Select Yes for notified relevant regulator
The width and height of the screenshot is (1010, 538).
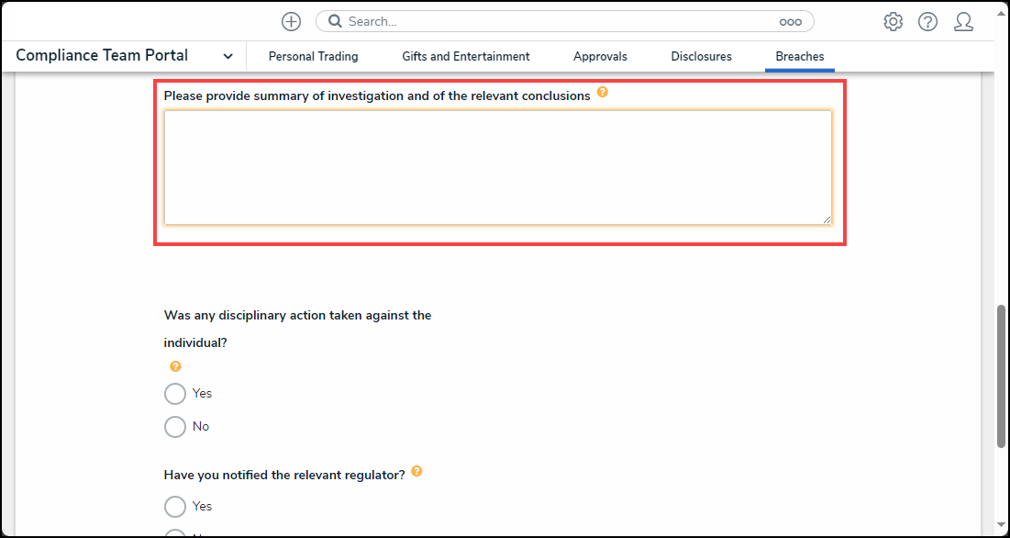(175, 507)
